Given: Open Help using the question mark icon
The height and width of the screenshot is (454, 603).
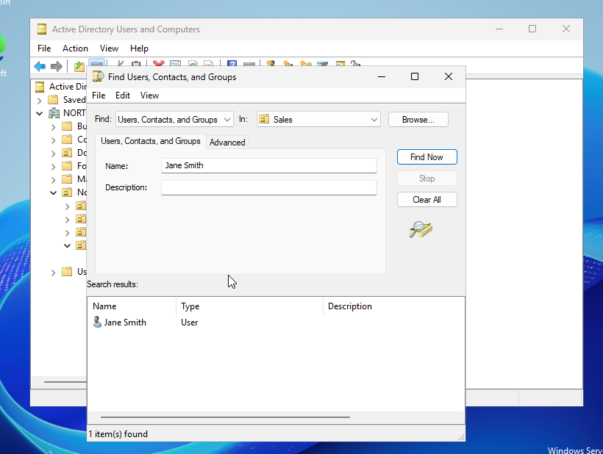Looking at the screenshot, I should point(232,65).
